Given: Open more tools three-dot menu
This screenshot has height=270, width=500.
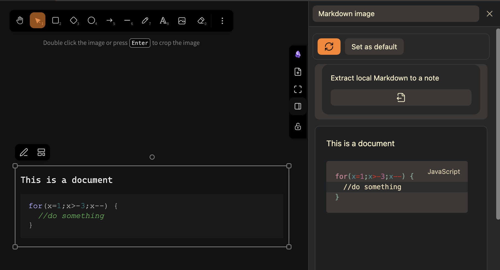Looking at the screenshot, I should (x=222, y=21).
